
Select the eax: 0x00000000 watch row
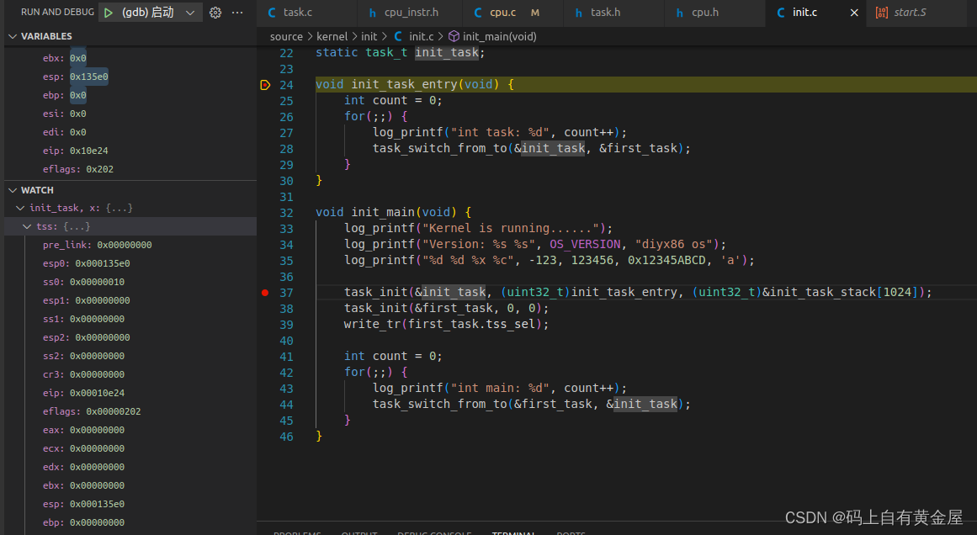(x=130, y=430)
